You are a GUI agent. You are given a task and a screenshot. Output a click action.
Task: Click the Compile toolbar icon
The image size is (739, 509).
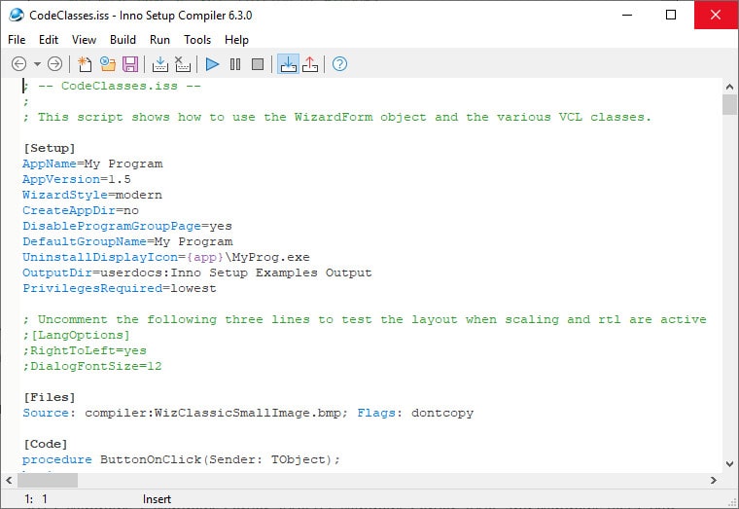click(x=160, y=63)
